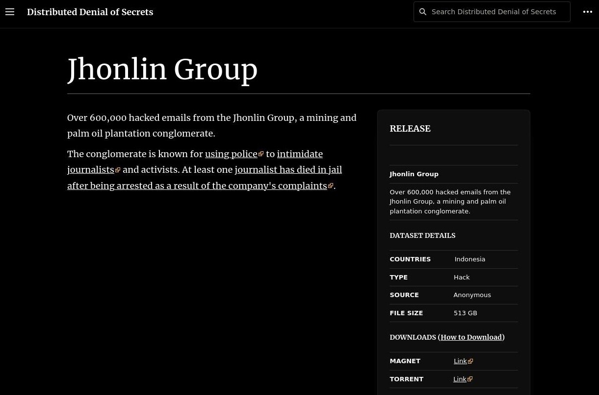Open the How to Download link
This screenshot has height=395, width=599.
471,337
